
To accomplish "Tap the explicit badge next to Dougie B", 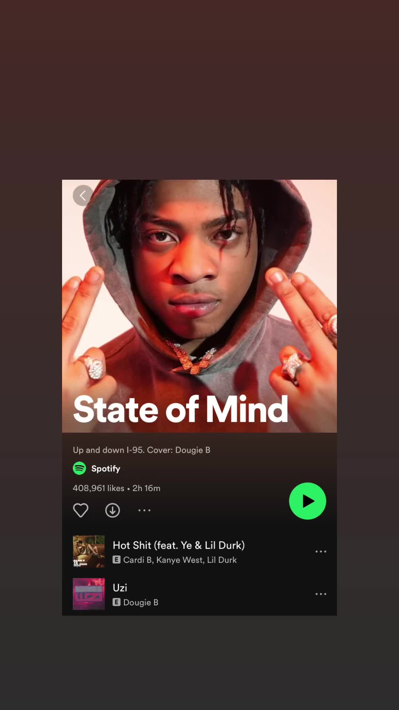I will click(x=116, y=602).
